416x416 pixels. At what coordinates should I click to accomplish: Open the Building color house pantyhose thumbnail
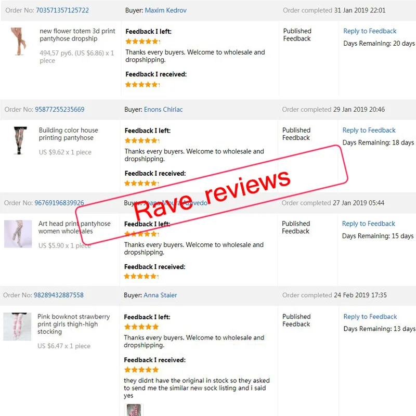tap(20, 140)
